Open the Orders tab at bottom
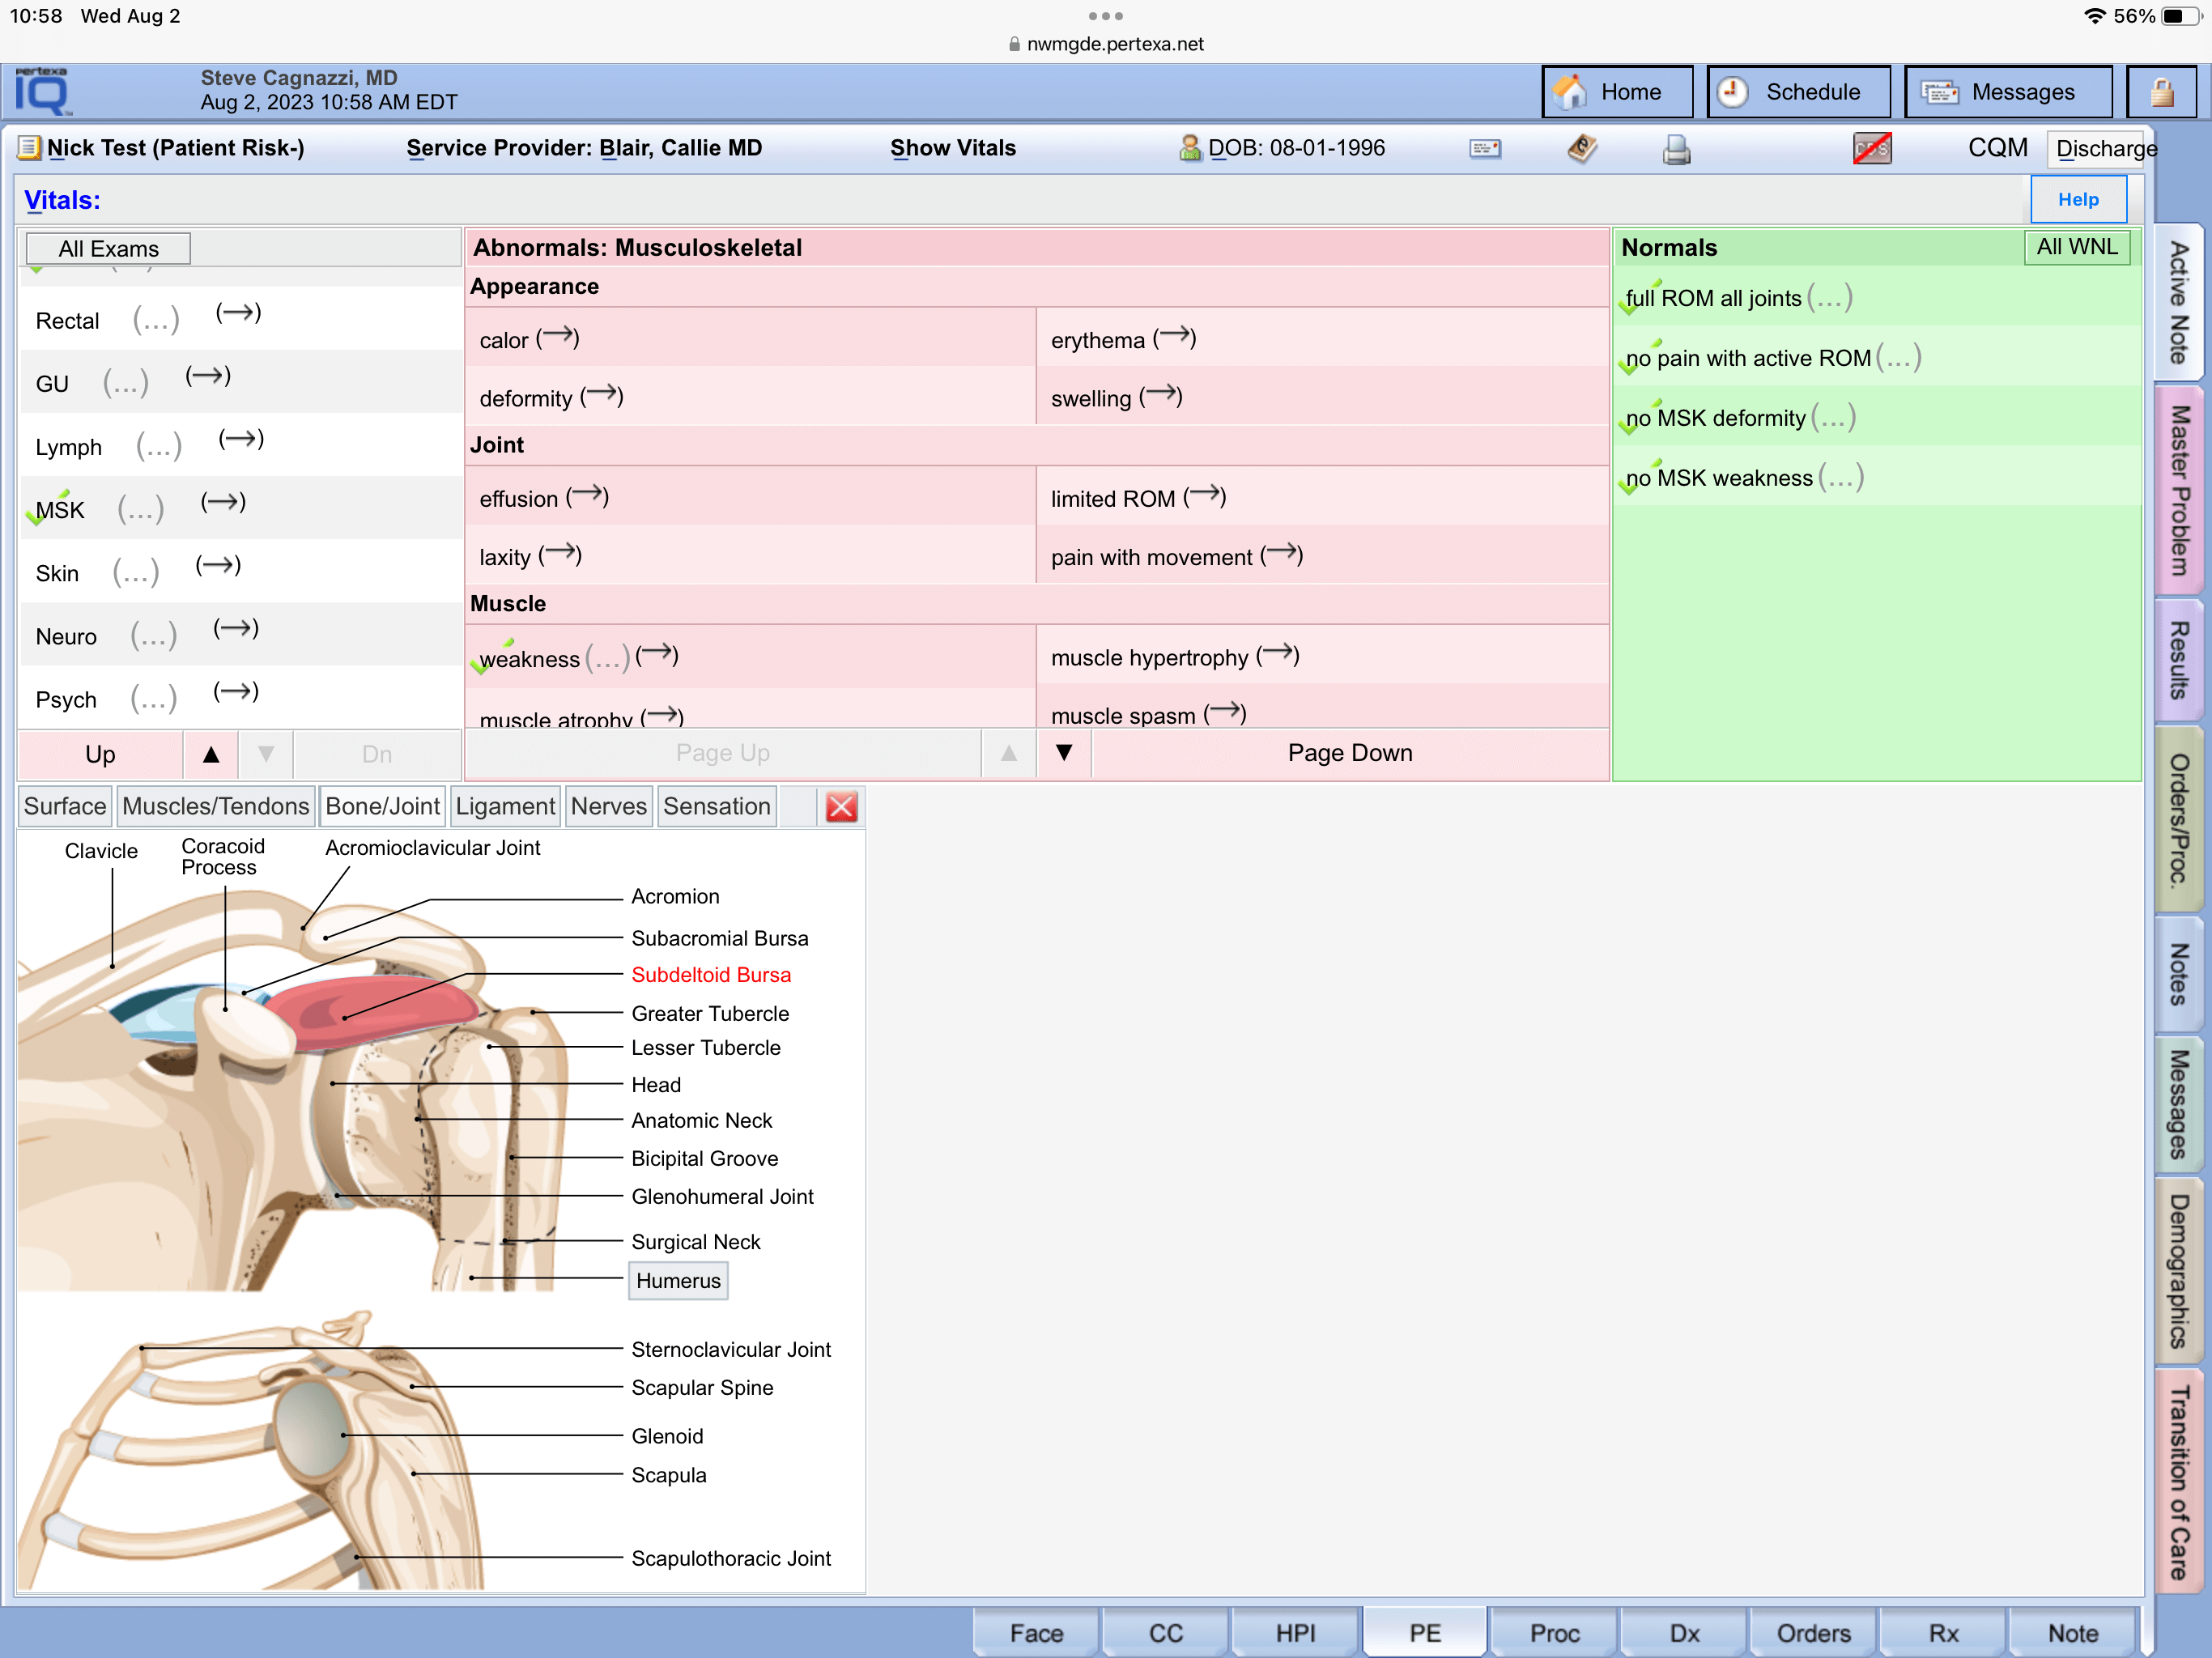Image resolution: width=2212 pixels, height=1658 pixels. point(1812,1632)
